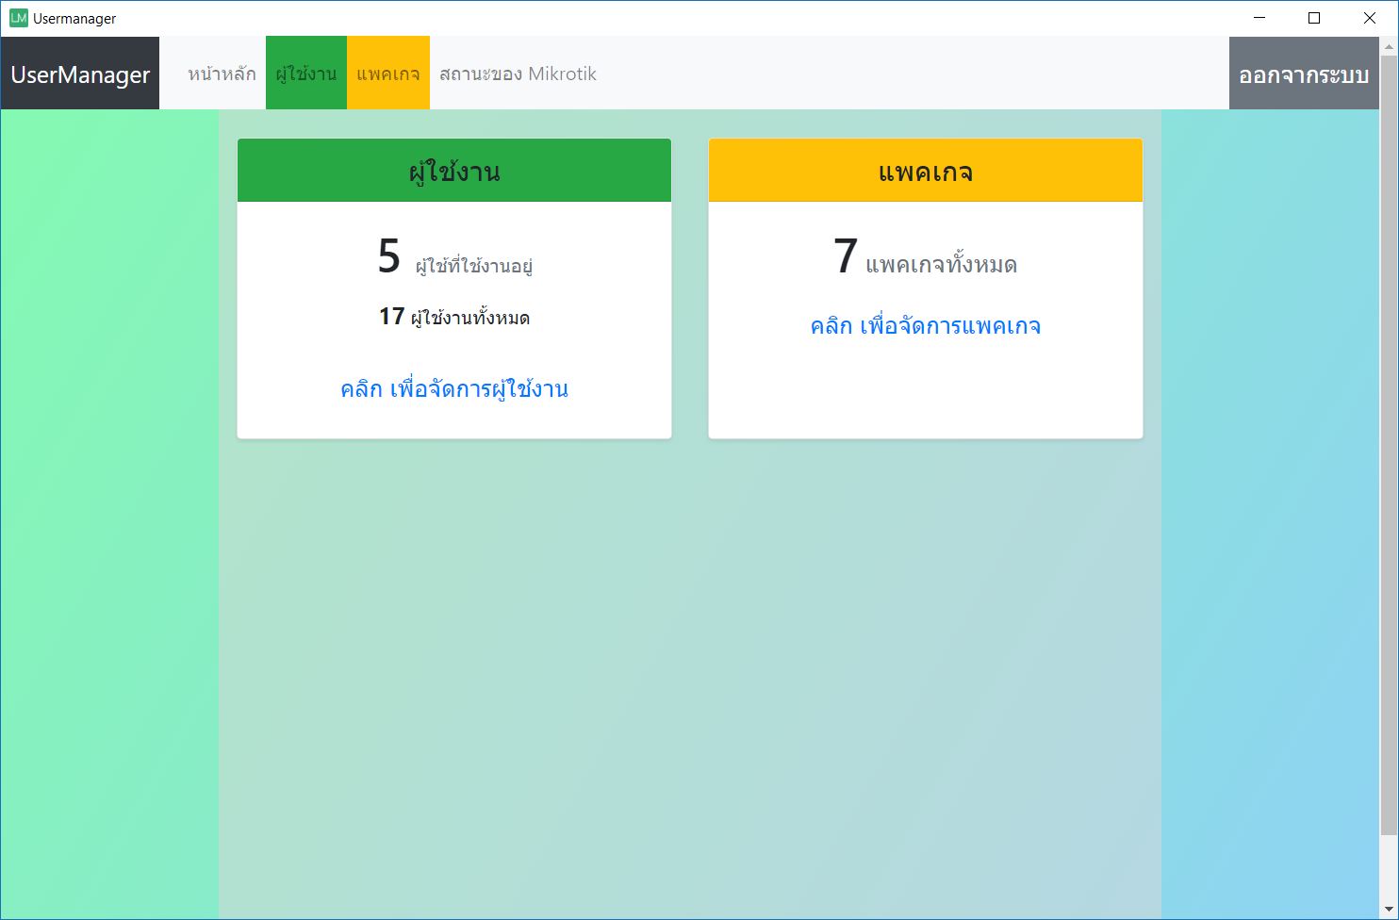Viewport: 1399px width, 920px height.
Task: Follow the คลิก เพื่อจัดการผู้ใช้งาน link
Action: tap(454, 389)
